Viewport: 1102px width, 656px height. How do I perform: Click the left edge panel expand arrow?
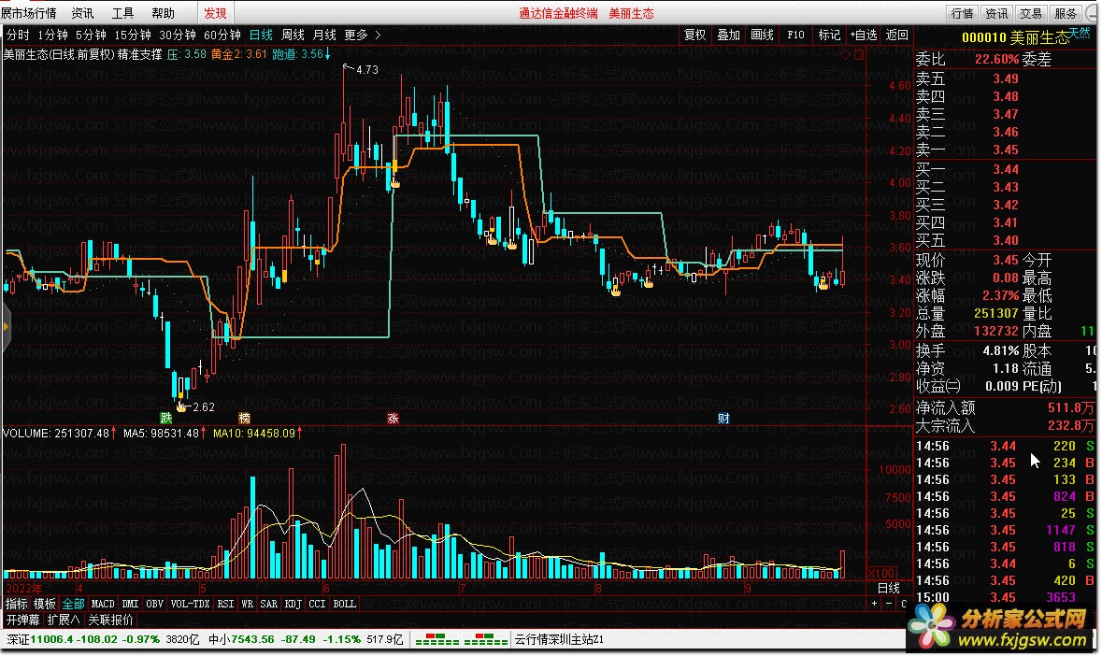pyautogui.click(x=6, y=326)
